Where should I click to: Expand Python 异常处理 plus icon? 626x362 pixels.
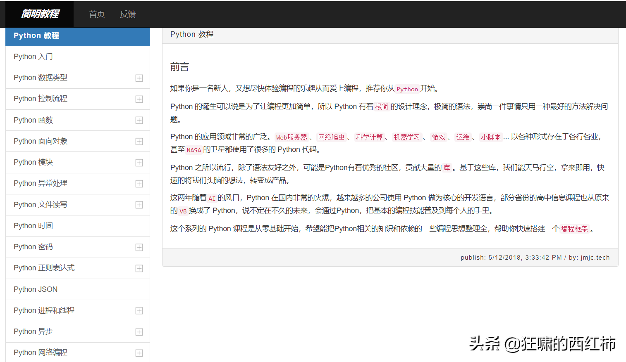[139, 184]
